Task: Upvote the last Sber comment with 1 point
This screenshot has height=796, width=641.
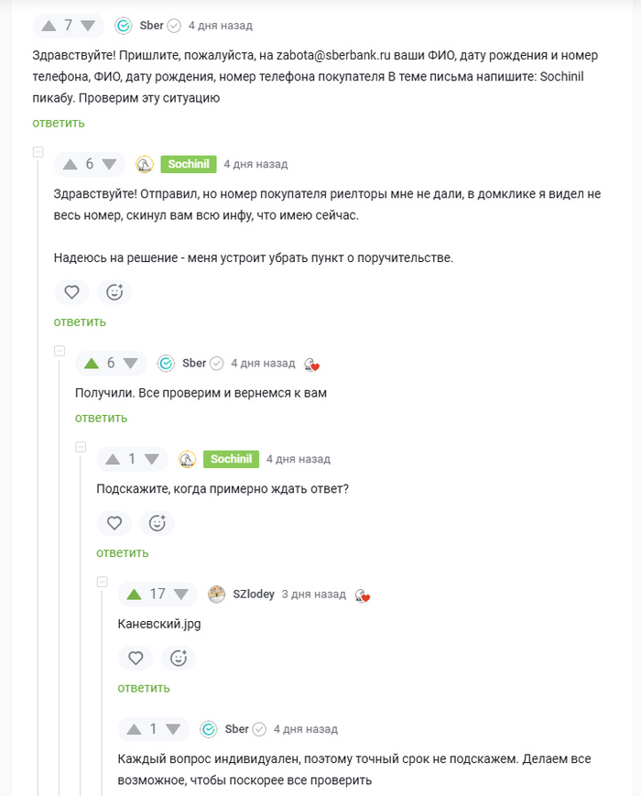Action: [134, 729]
